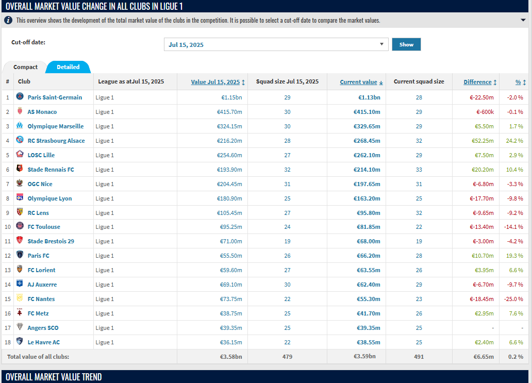Open RC Strasbourg Alsace club link
Viewport: 532px width, 383px height.
pos(56,141)
